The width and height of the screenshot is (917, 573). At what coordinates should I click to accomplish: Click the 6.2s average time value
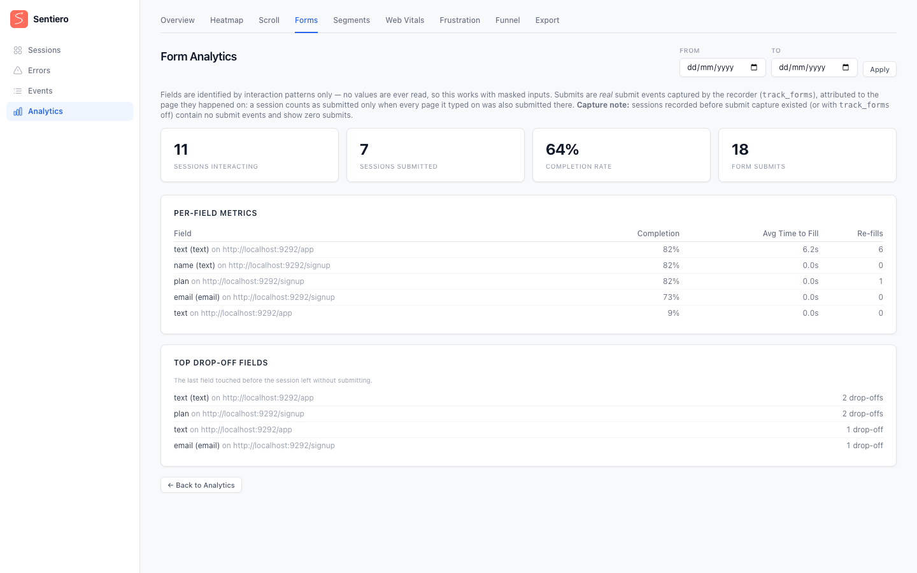(x=810, y=250)
